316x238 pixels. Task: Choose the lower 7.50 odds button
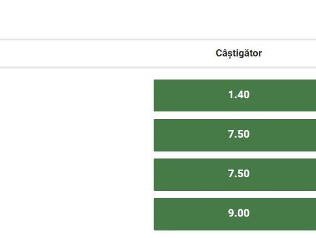[235, 175]
